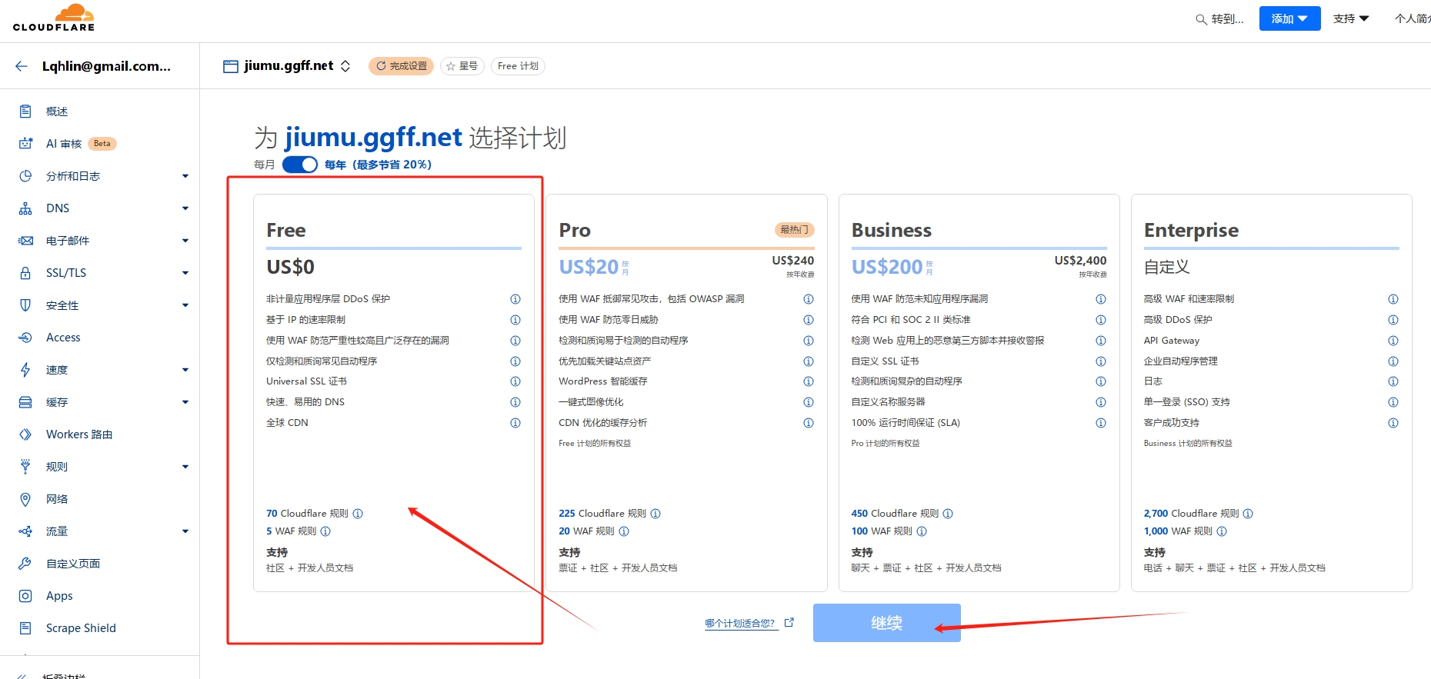Open the 哪个计划适合您? link

coord(749,624)
